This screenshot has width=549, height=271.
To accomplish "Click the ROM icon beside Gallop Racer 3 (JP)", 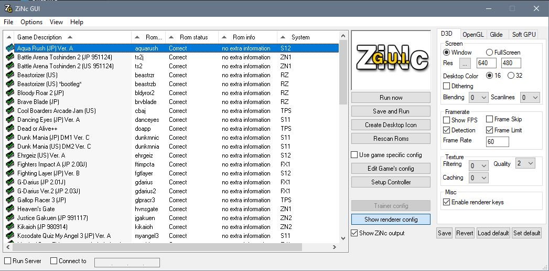I will pos(10,200).
